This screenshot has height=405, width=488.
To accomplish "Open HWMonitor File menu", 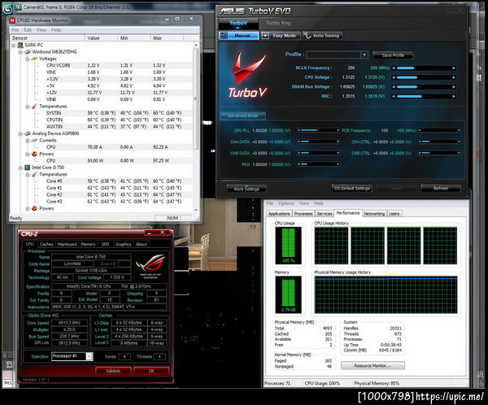I will click(15, 30).
